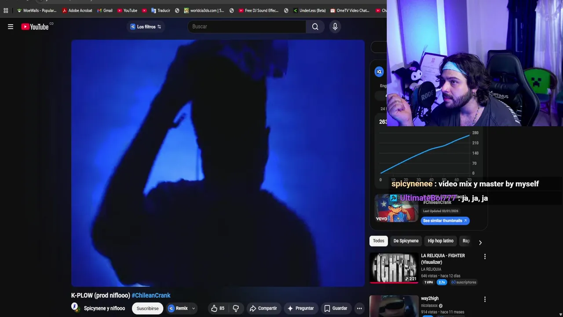Click the video player area
The width and height of the screenshot is (563, 317).
tap(218, 163)
